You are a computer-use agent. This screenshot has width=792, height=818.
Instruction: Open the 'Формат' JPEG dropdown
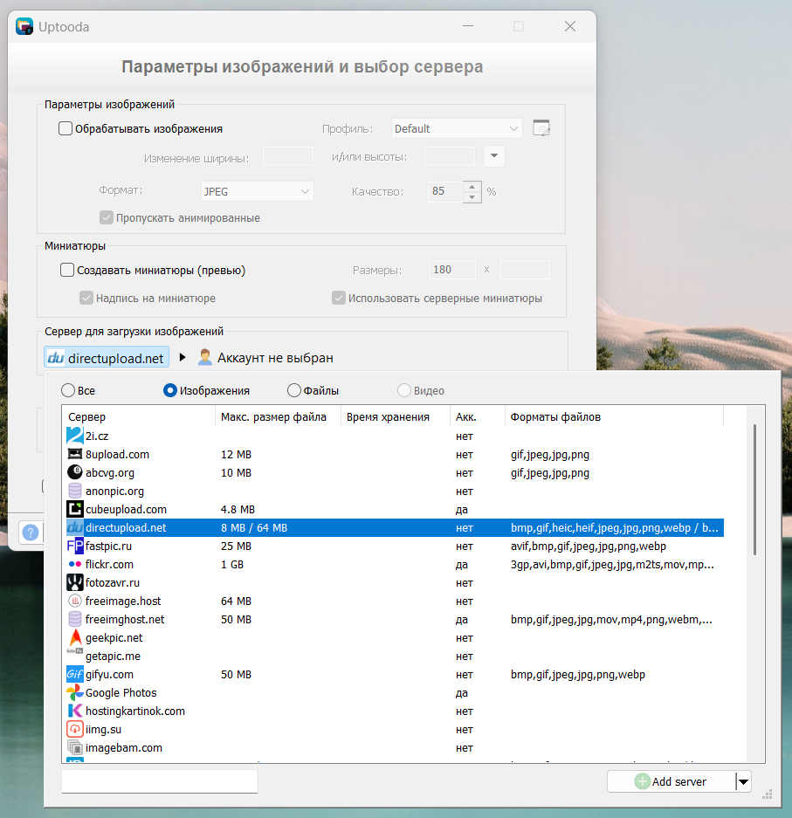point(258,191)
